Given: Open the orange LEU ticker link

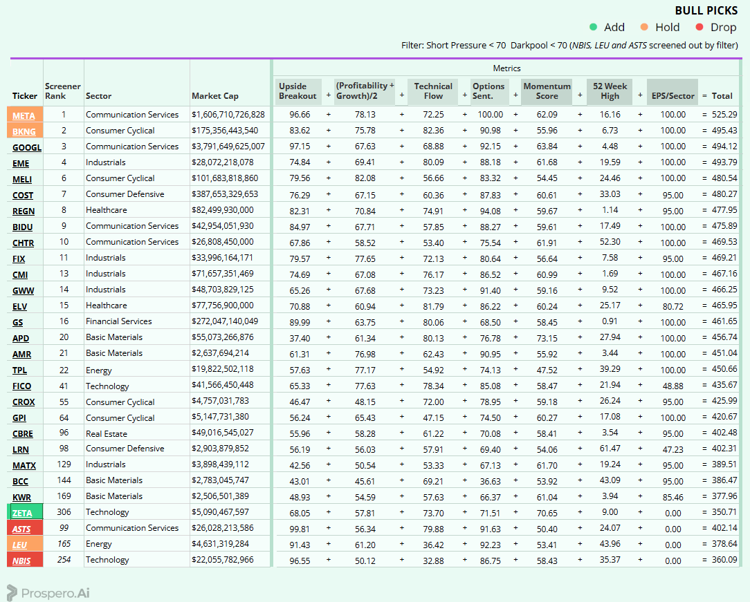Looking at the screenshot, I should (19, 545).
